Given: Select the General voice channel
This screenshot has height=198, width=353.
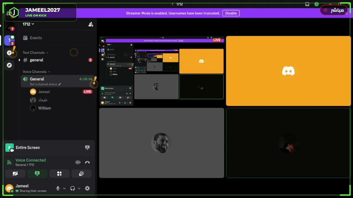Looking at the screenshot, I should pyautogui.click(x=57, y=81).
